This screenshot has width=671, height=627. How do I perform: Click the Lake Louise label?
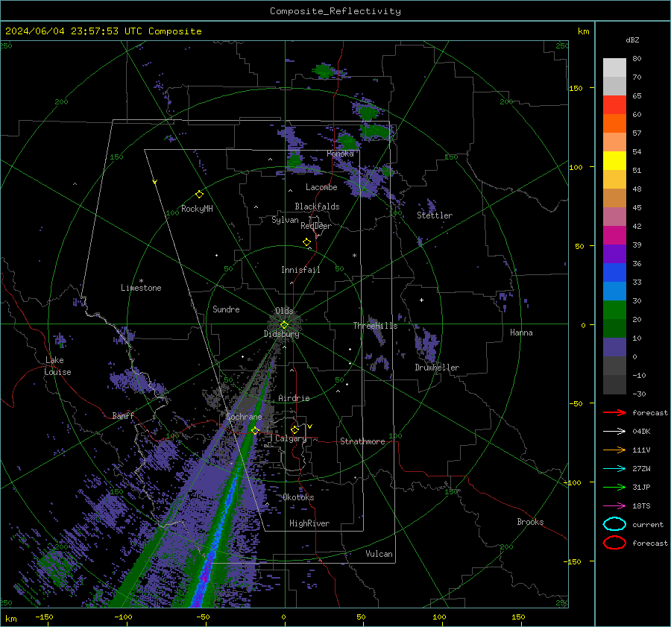(x=57, y=366)
